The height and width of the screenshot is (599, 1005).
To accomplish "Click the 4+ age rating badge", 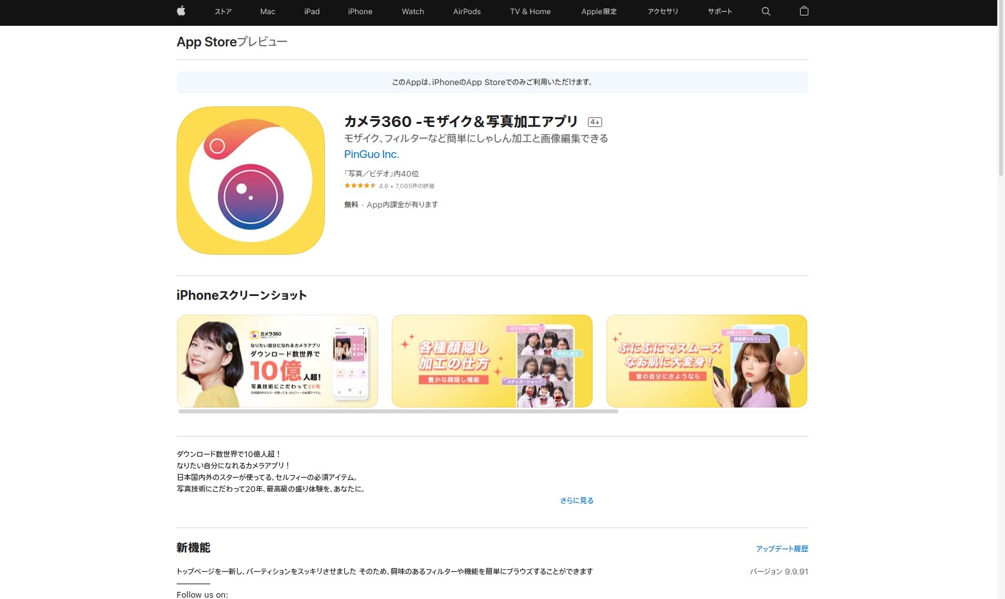I will coord(594,122).
